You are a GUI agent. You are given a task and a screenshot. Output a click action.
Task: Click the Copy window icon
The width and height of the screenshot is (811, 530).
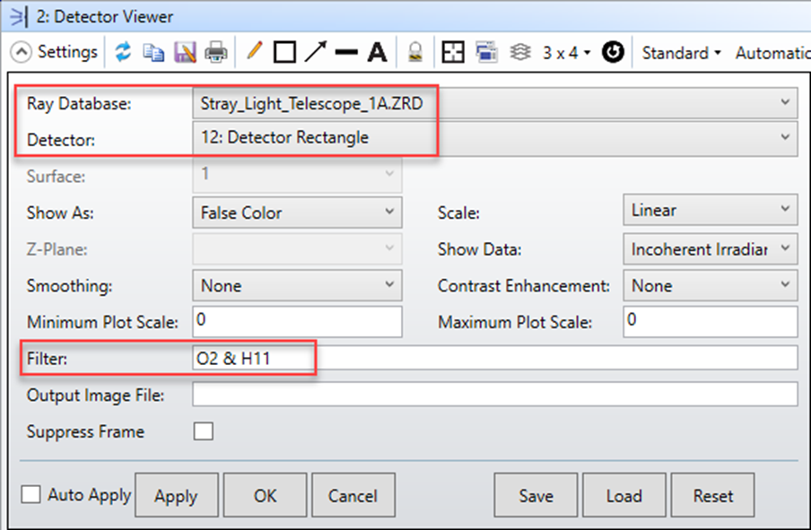[153, 52]
